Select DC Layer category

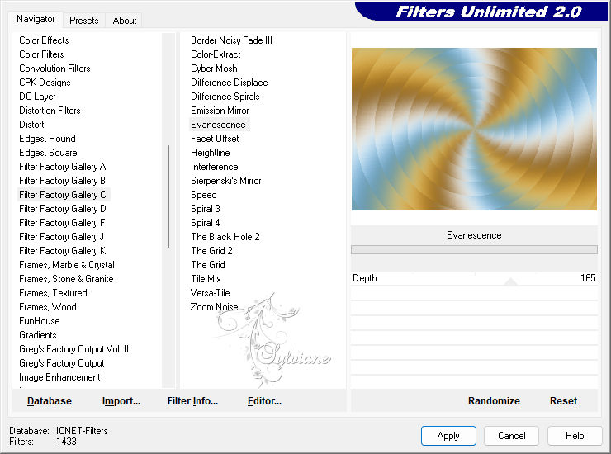coord(37,97)
